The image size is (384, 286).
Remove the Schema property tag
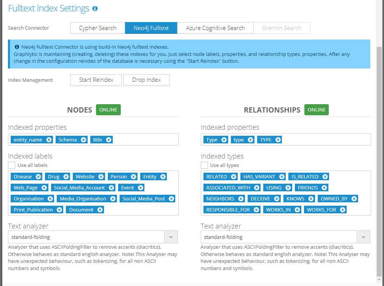pos(83,140)
